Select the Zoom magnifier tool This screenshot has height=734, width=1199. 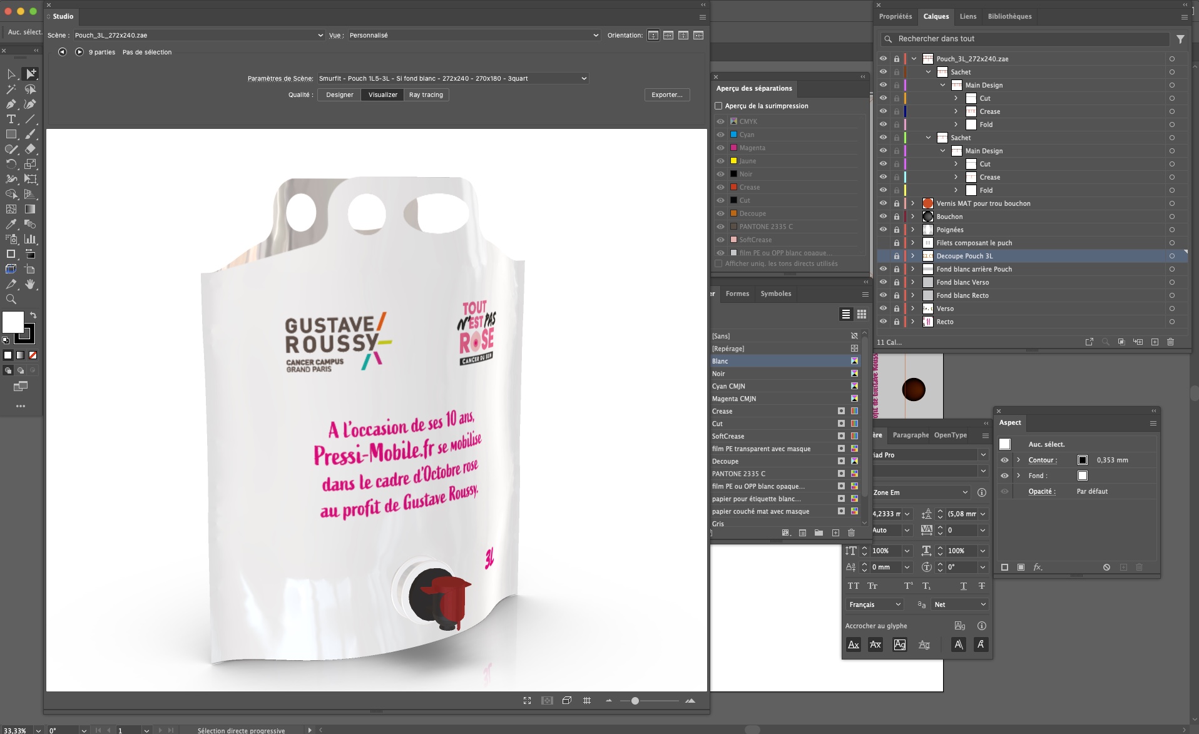pyautogui.click(x=11, y=299)
